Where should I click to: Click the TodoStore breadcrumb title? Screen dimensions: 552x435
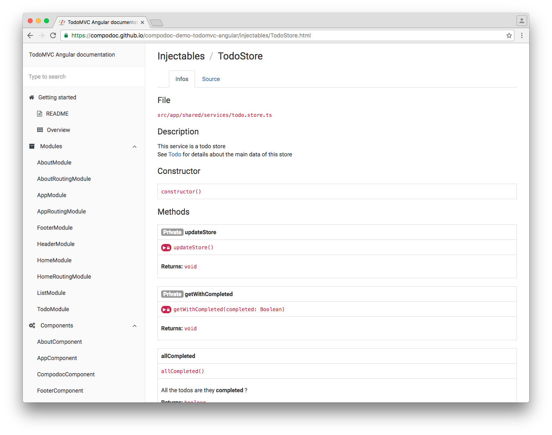click(240, 56)
